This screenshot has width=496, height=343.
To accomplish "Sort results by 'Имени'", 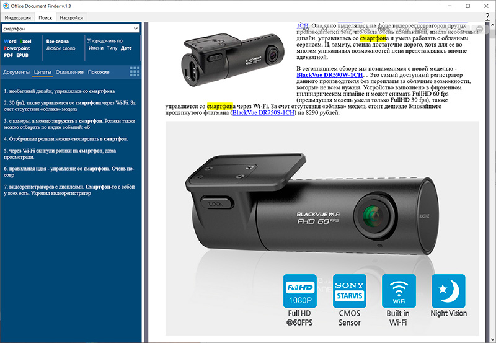I will (96, 48).
